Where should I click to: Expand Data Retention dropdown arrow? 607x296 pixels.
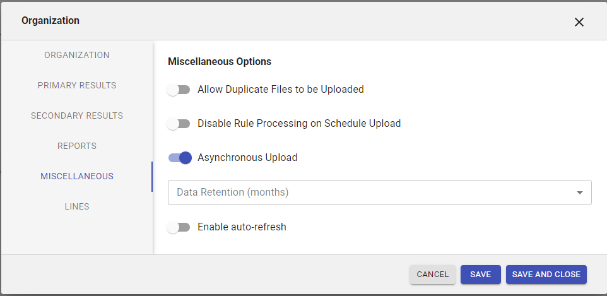[579, 192]
